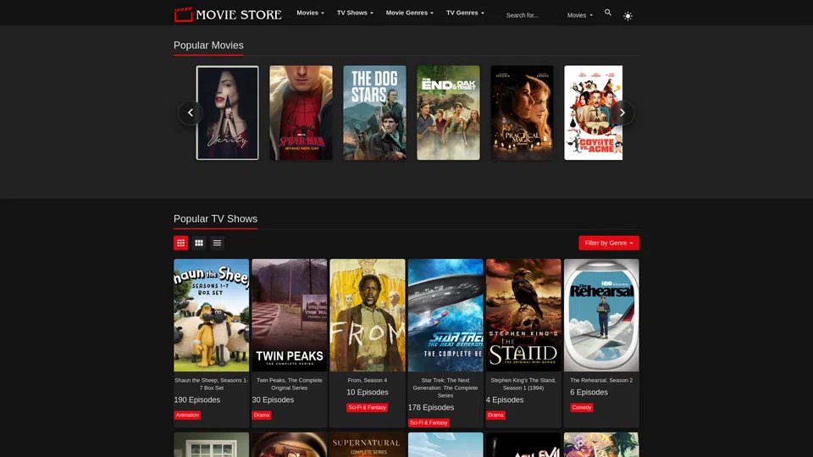Switch to small grid view

coord(181,243)
